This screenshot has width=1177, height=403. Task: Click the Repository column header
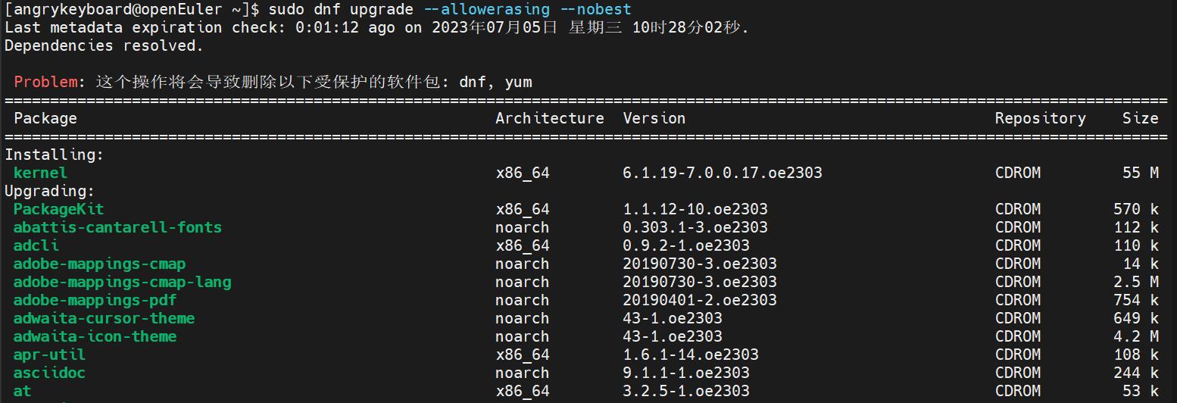[x=1040, y=118]
